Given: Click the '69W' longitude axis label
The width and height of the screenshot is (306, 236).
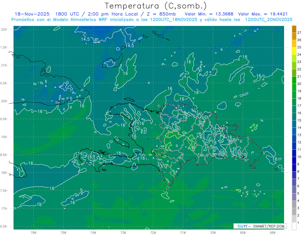Looking at the screenshot, I should 243,233.
